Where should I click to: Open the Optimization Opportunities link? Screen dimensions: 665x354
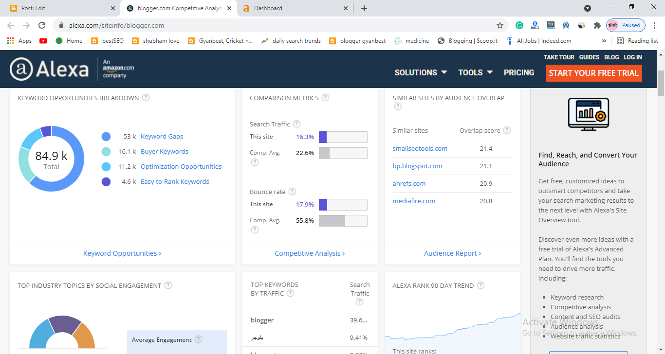pyautogui.click(x=181, y=167)
